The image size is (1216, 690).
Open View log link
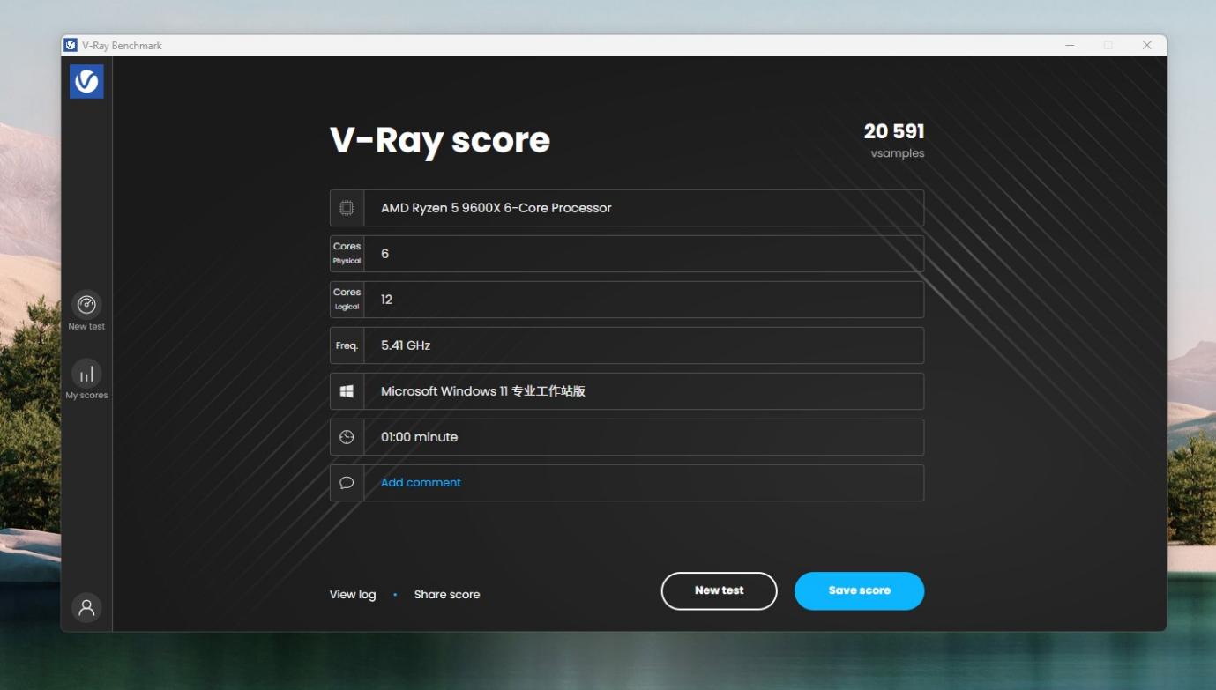tap(353, 595)
